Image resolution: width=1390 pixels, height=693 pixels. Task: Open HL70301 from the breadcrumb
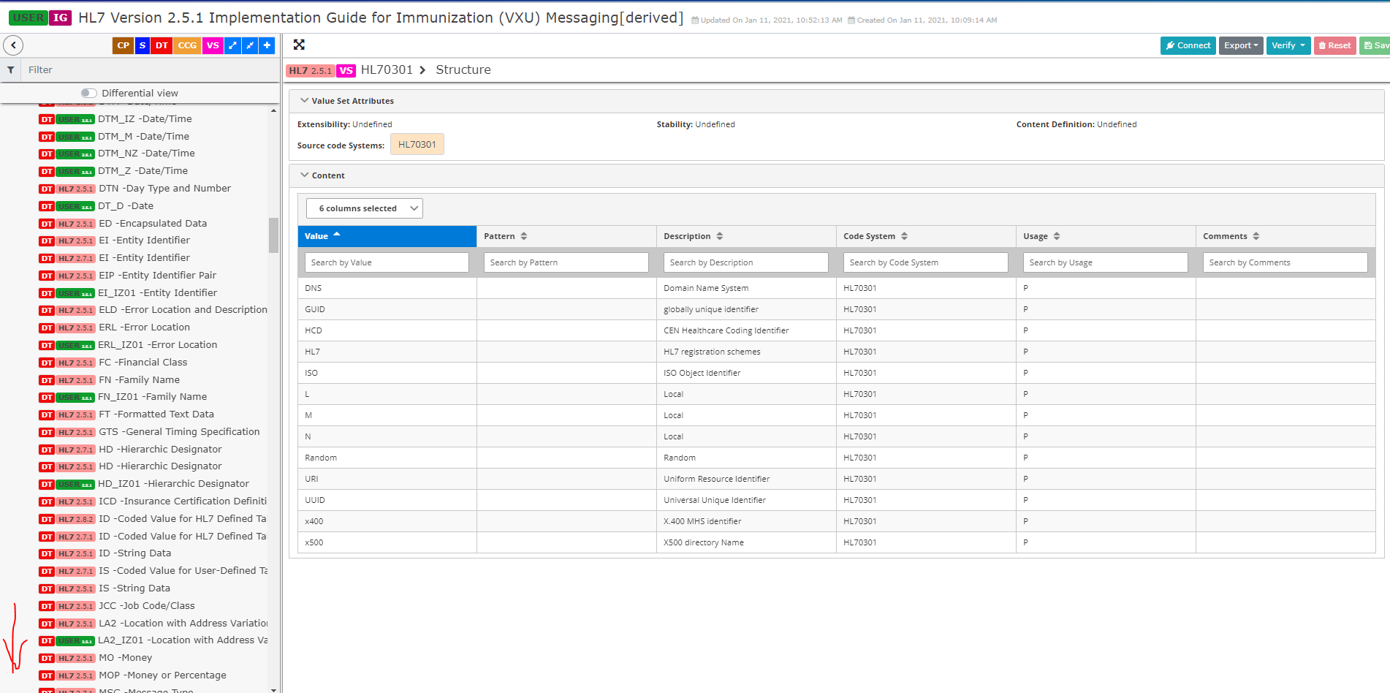[x=388, y=69]
